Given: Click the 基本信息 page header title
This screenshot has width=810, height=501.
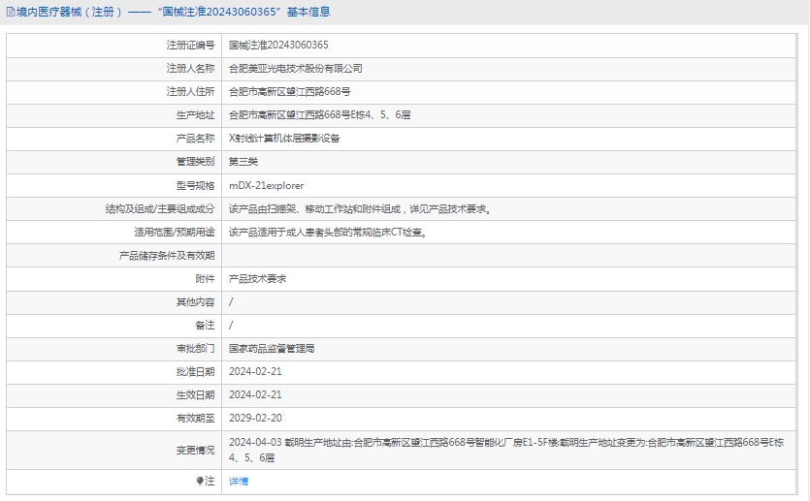Looking at the screenshot, I should (x=173, y=12).
